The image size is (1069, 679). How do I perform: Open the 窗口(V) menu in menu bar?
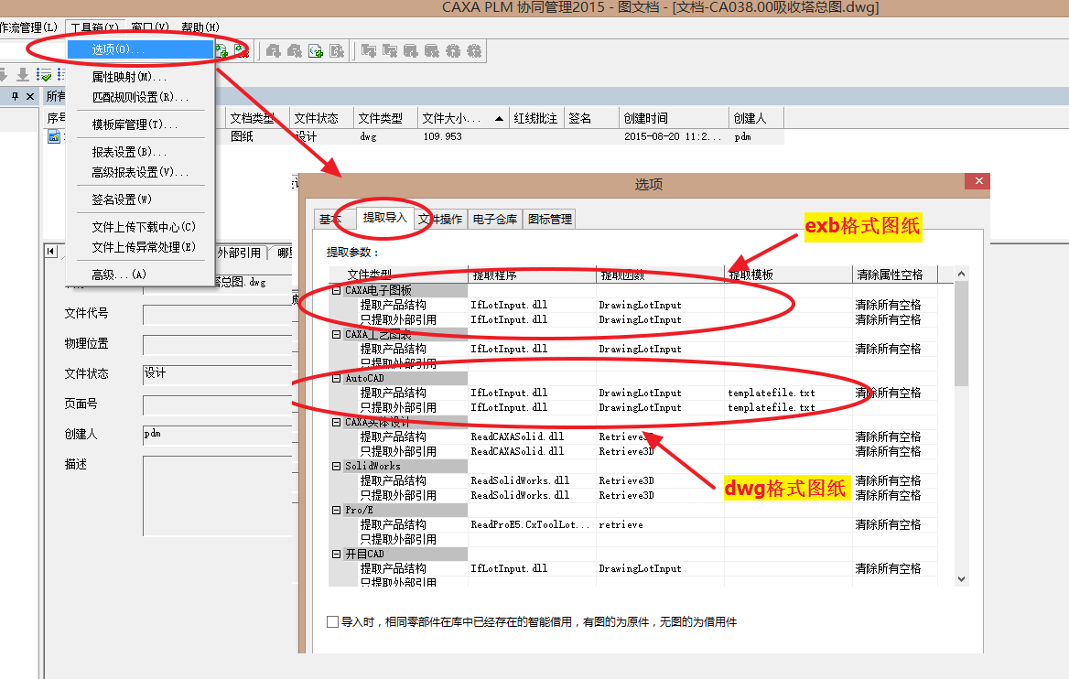click(150, 27)
